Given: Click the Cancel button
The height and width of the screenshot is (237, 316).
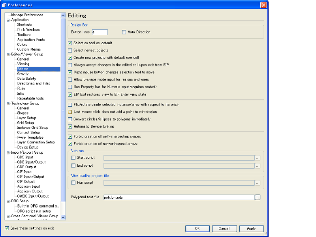Looking at the screenshot, I should 224,228.
